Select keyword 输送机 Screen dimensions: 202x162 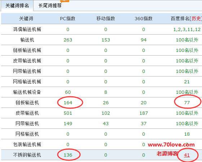[x=27, y=40]
